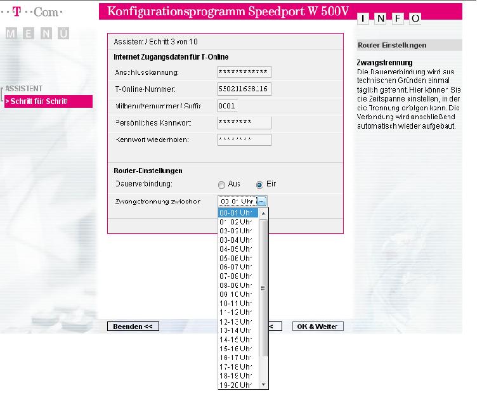Click the Router Einstellungen info heading
482x414 pixels.
pos(392,45)
